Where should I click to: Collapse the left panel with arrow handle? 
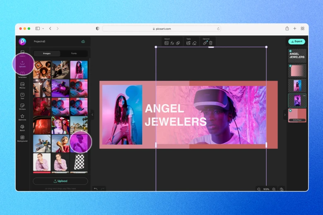(x=92, y=114)
